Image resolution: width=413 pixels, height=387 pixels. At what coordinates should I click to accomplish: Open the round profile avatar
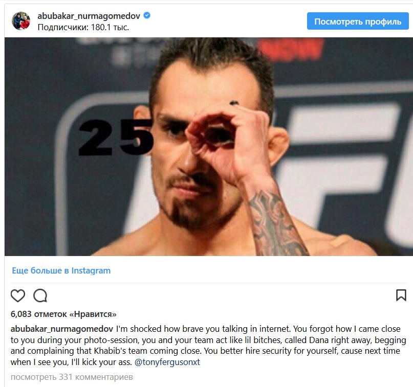click(x=21, y=21)
